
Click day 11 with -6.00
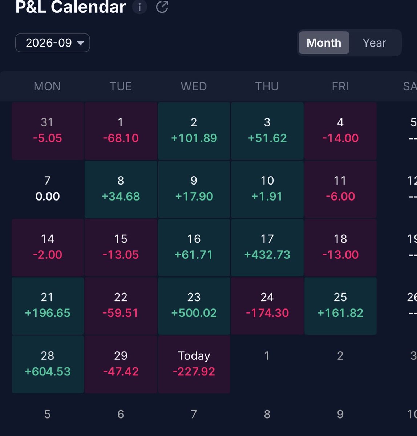pos(340,189)
